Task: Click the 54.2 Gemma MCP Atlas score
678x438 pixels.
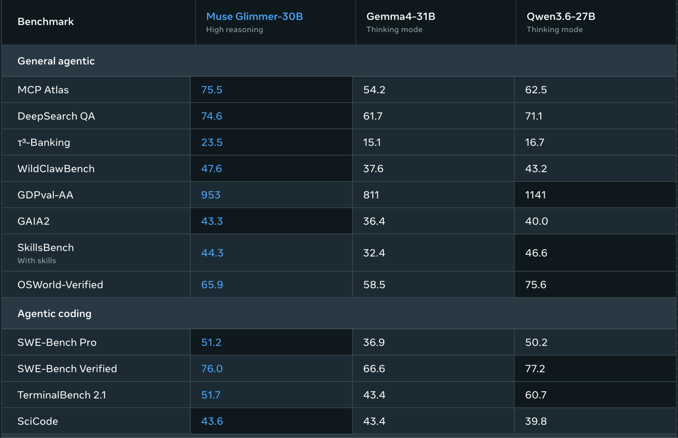Action: pyautogui.click(x=374, y=90)
